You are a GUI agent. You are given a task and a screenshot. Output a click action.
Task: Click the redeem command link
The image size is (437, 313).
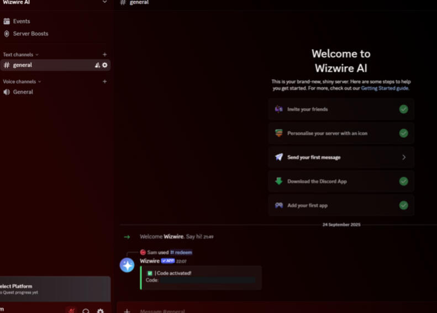pos(183,252)
